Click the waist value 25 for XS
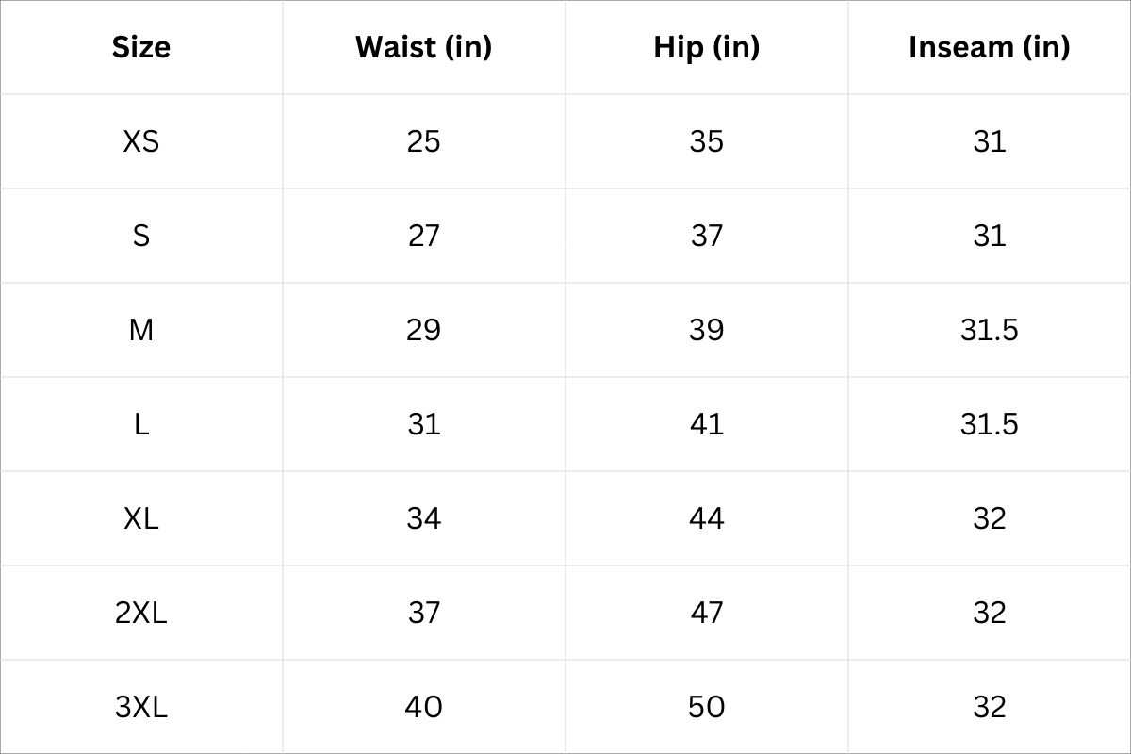The image size is (1131, 754). coord(423,141)
